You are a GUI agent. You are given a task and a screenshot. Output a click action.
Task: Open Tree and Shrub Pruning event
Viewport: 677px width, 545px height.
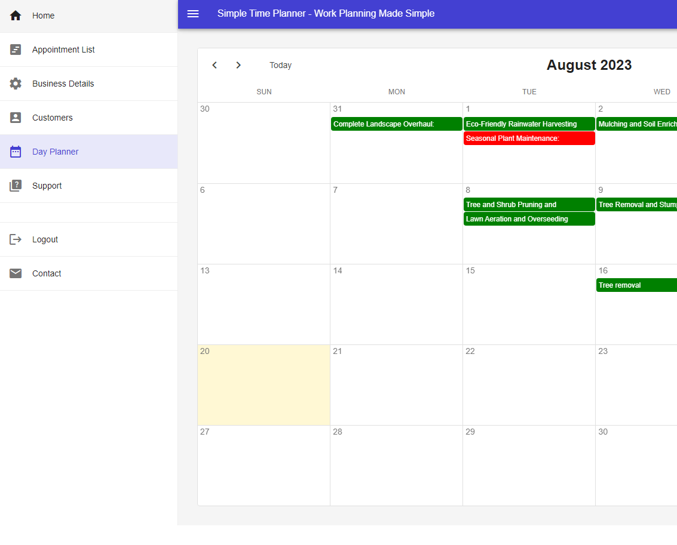tap(529, 205)
